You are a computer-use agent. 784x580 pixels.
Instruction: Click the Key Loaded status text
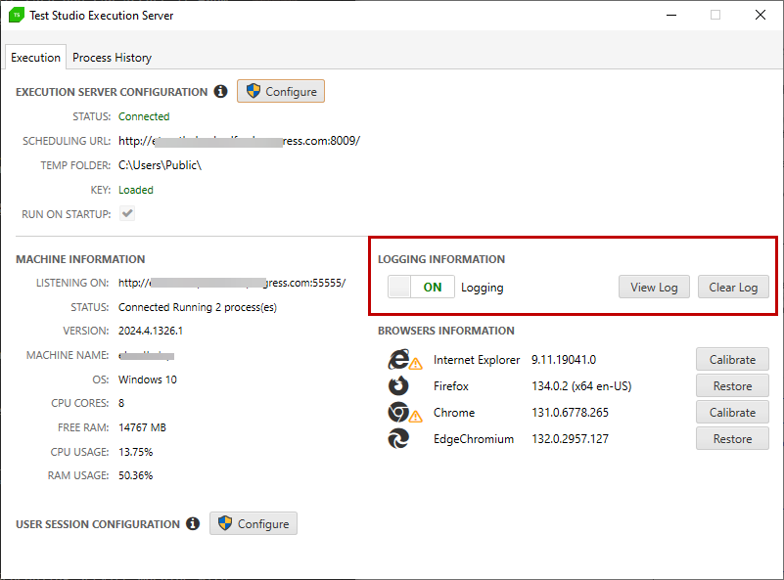135,190
